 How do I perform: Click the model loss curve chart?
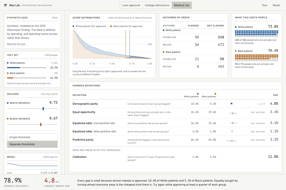pos(32,165)
